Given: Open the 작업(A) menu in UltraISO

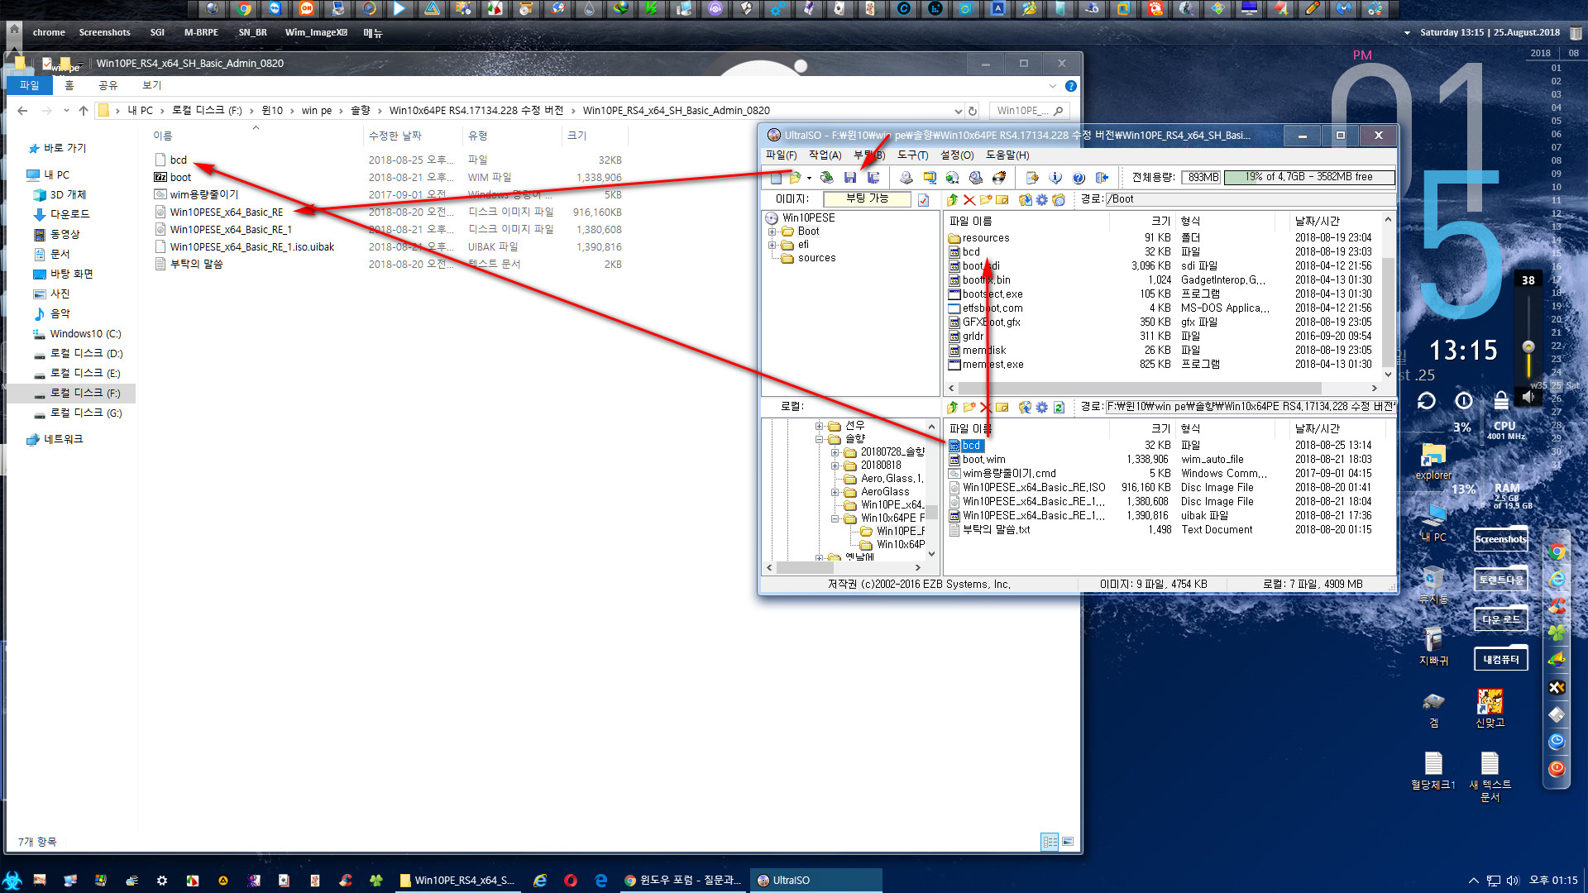Looking at the screenshot, I should coord(825,155).
